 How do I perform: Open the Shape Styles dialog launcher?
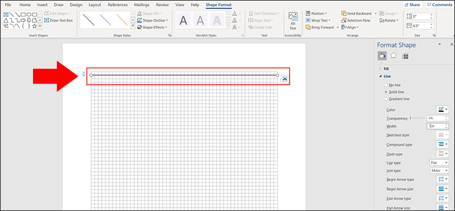pyautogui.click(x=169, y=35)
